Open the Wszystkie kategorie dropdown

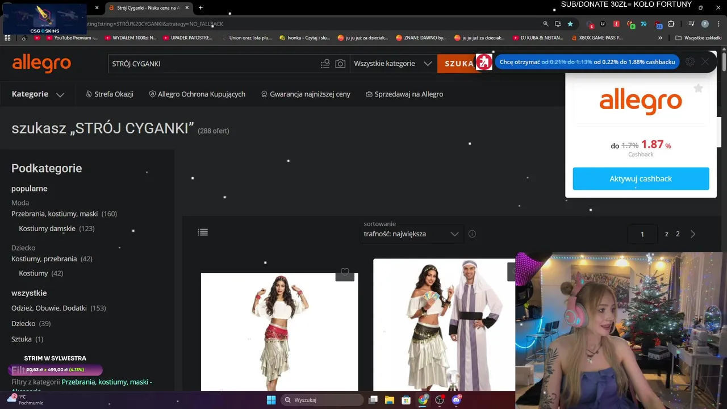pyautogui.click(x=393, y=64)
